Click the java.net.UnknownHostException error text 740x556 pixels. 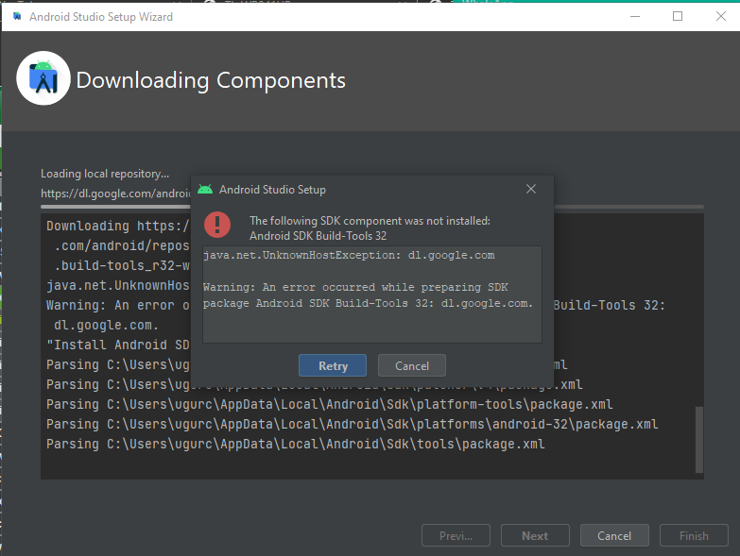349,256
